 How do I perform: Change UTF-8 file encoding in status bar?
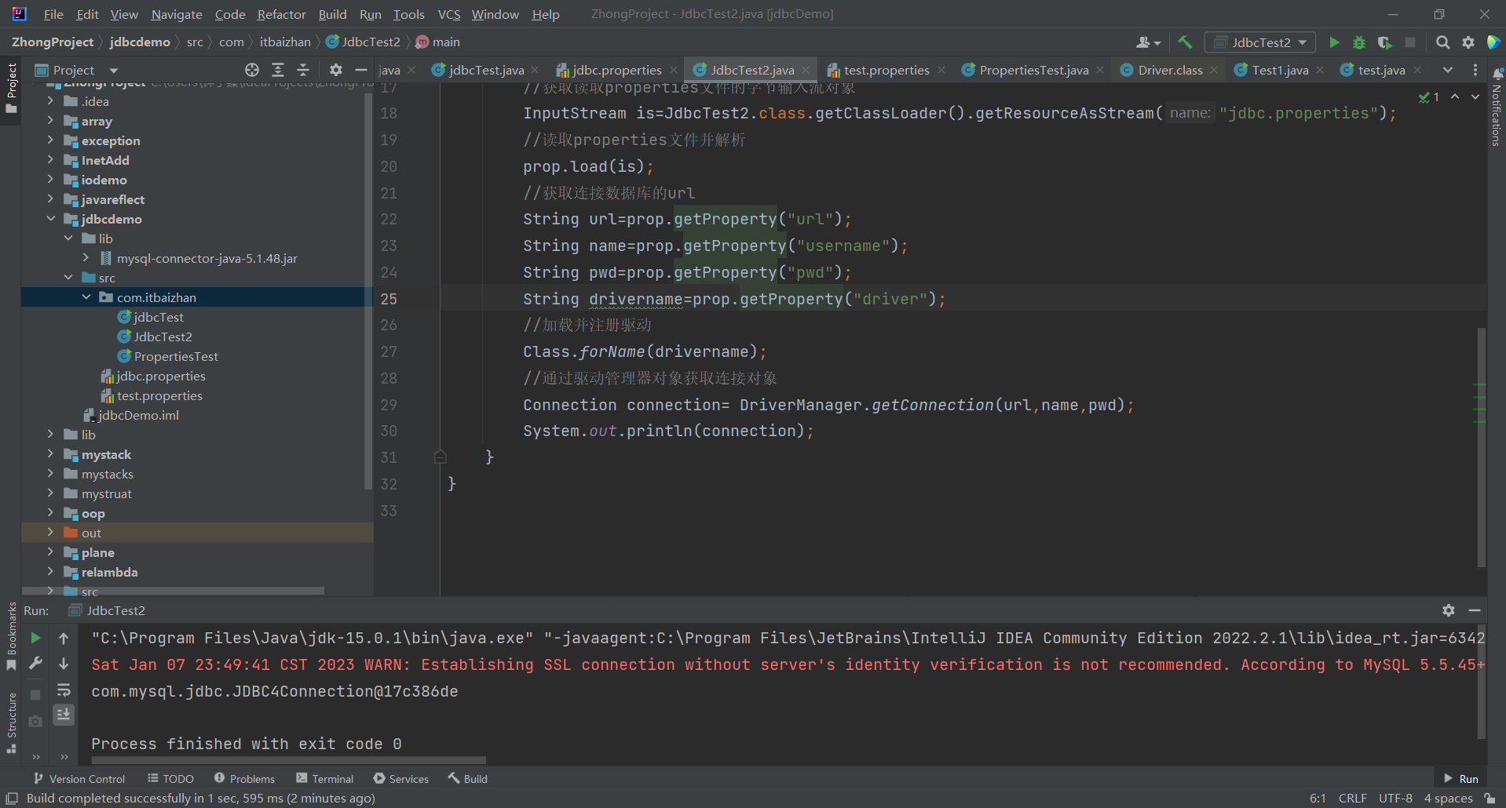click(x=1395, y=798)
